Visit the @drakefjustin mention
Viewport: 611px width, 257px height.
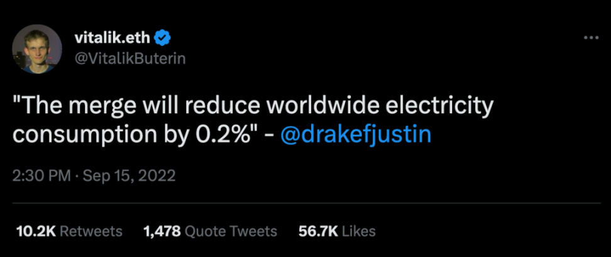[355, 134]
